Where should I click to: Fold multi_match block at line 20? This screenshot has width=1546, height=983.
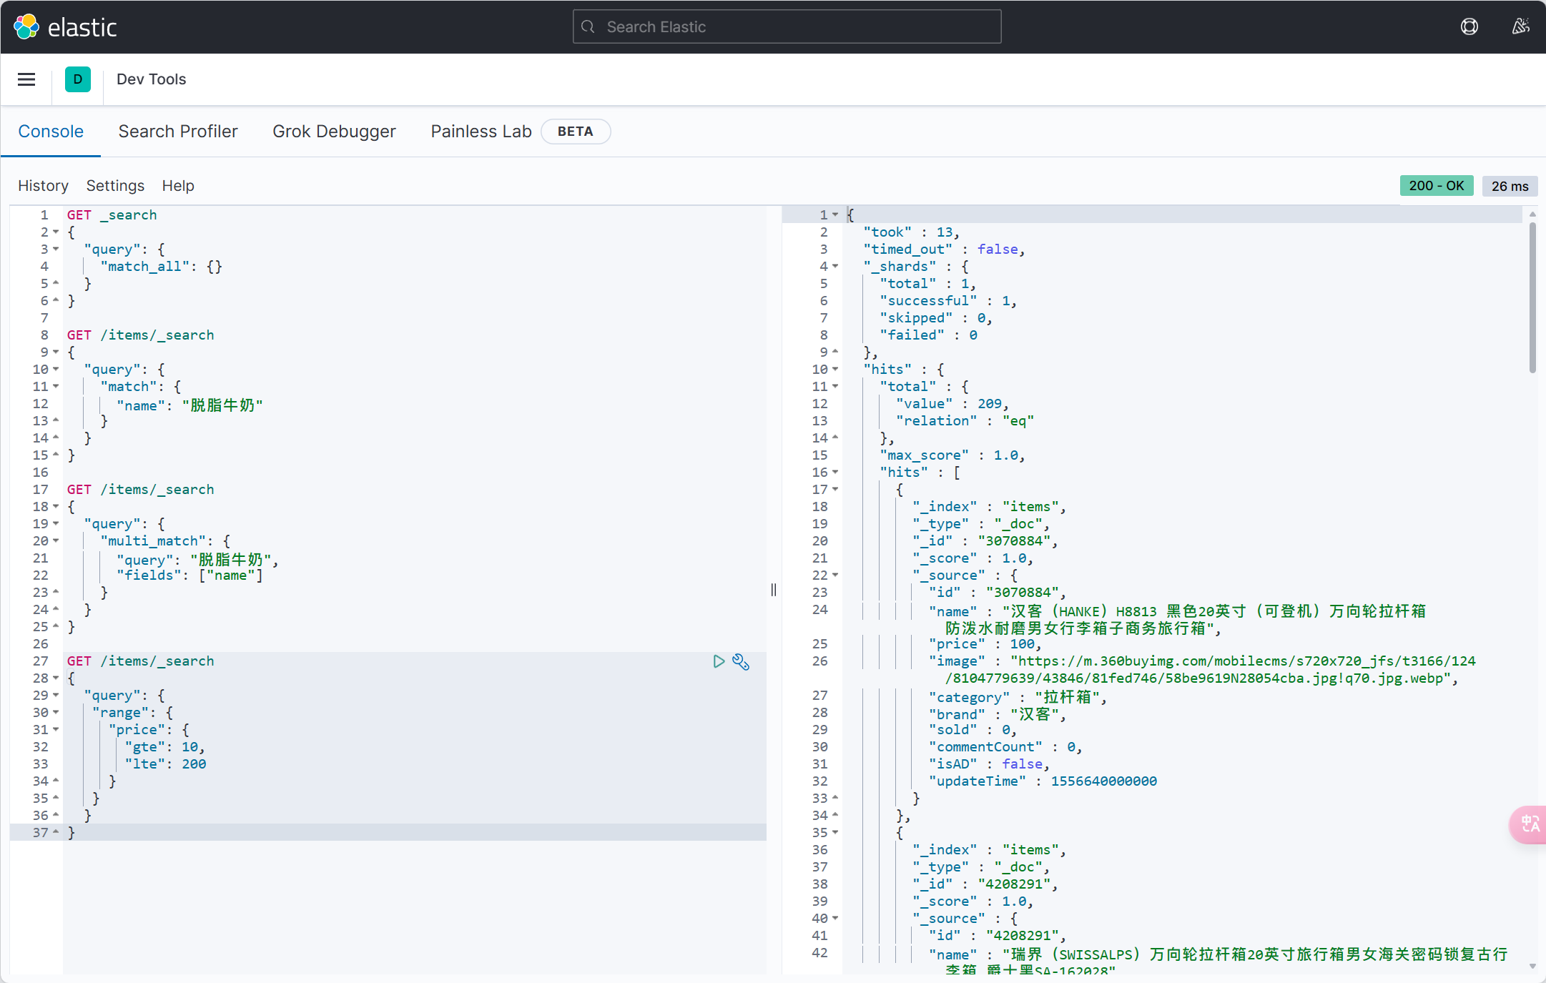point(56,540)
